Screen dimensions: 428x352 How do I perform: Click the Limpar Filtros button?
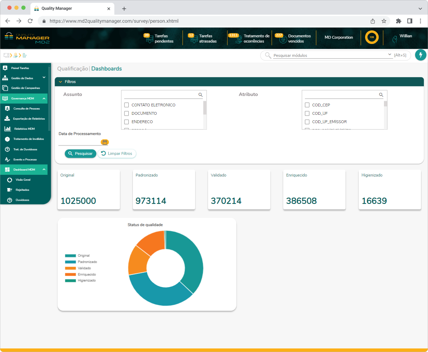pyautogui.click(x=117, y=153)
